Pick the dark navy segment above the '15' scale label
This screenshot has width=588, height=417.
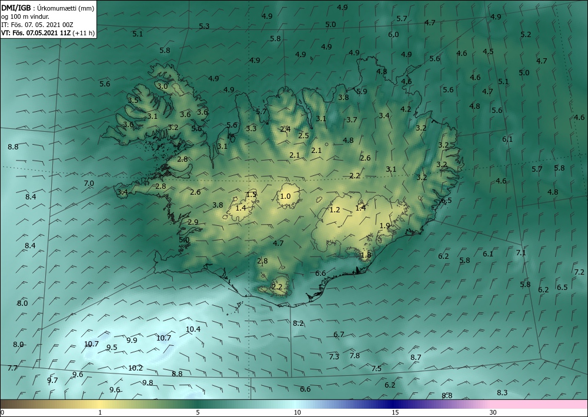tap(394, 404)
